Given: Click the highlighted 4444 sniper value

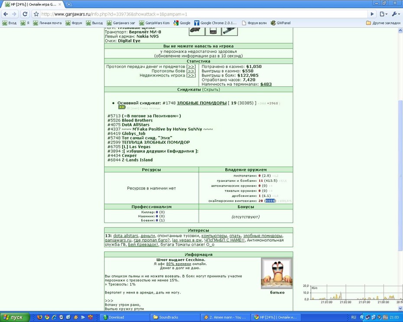Looking at the screenshot, I should pos(270,201).
